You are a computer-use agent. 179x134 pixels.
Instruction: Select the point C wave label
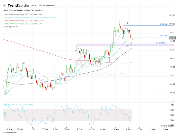pyautogui.click(x=132, y=43)
